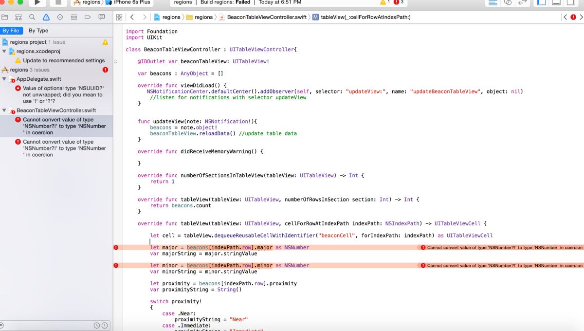Collapse the AppDelegate.swift disclosure triangle

[x=4, y=79]
